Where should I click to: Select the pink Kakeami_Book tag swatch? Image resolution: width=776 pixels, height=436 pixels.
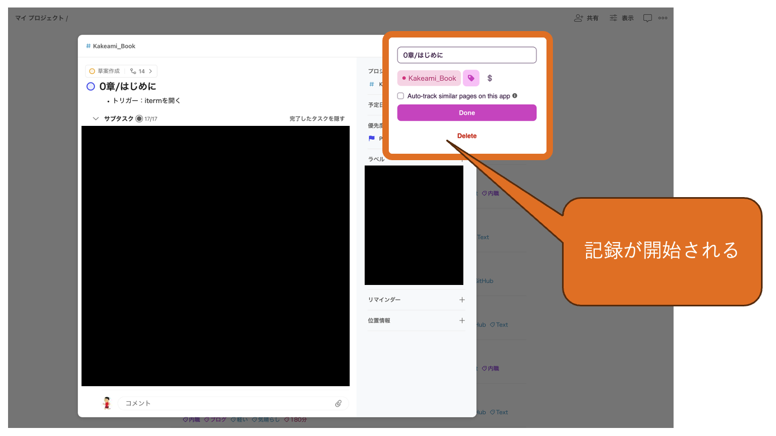pyautogui.click(x=428, y=78)
